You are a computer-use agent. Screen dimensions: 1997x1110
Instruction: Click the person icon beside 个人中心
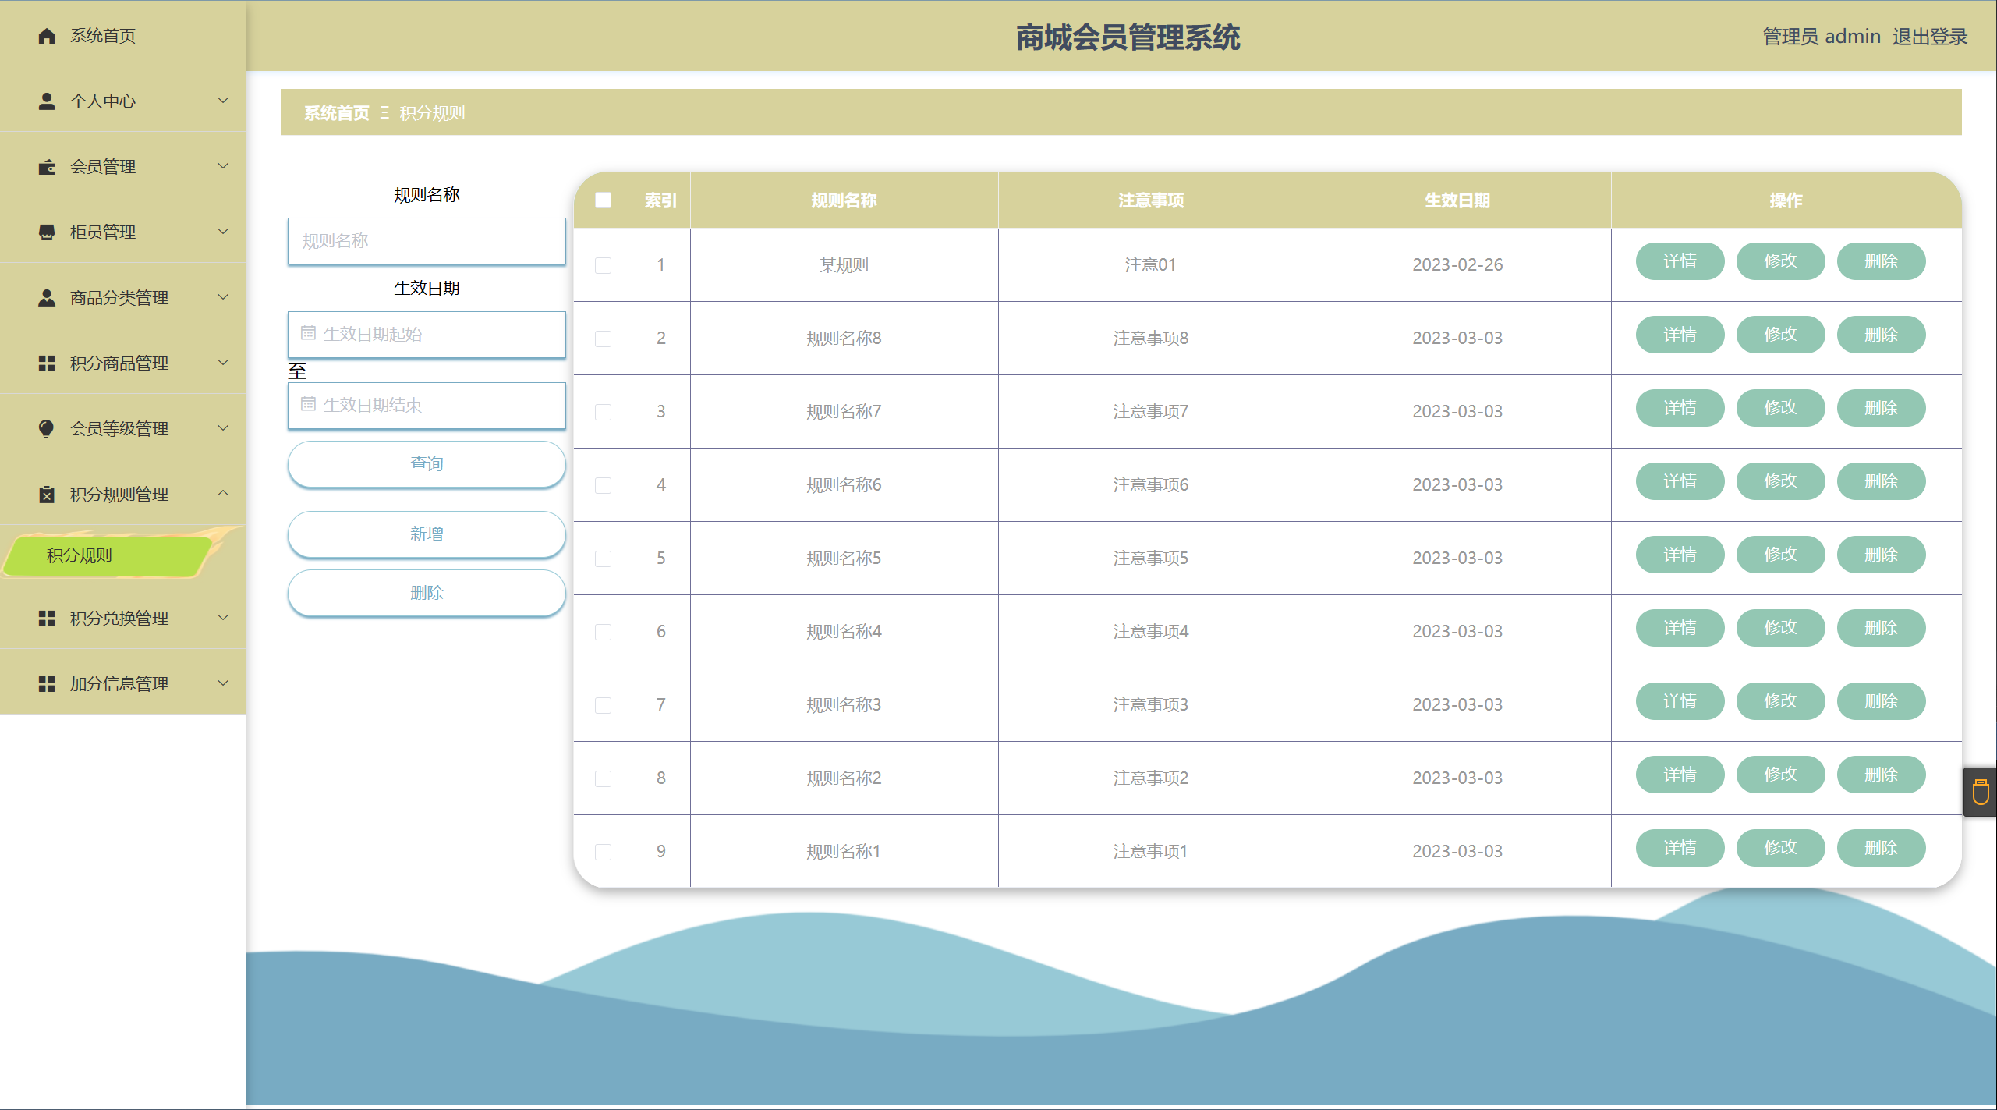47,101
